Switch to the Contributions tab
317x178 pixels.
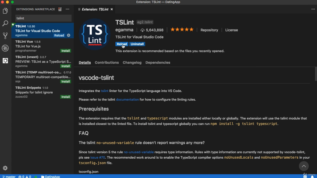click(107, 63)
